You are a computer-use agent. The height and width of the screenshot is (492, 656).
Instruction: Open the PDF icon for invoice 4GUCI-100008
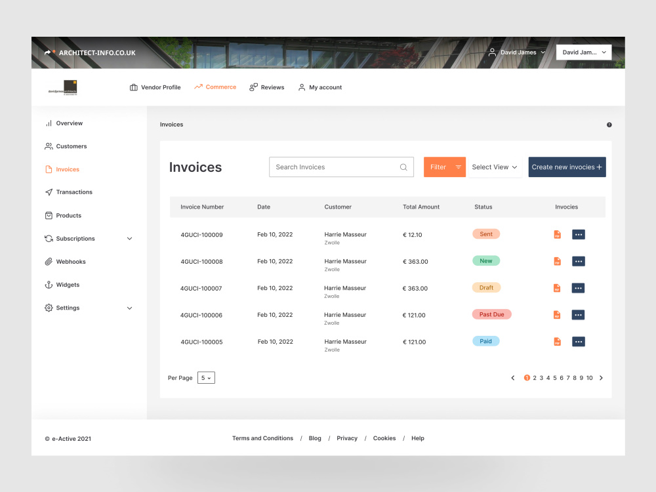(557, 262)
